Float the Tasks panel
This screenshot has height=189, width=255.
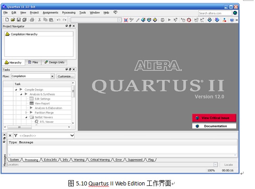click(70, 69)
